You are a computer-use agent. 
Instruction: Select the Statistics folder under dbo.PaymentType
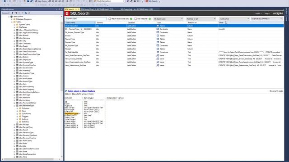tap(25, 122)
